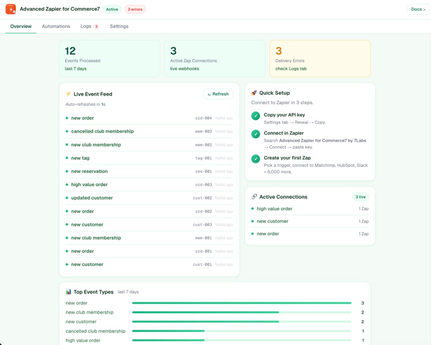
Task: Click new order in Active Connections
Action: 310,233
